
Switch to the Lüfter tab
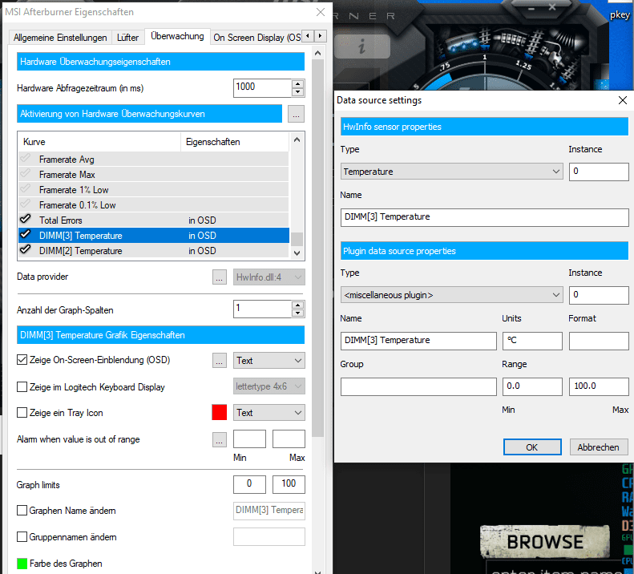127,38
